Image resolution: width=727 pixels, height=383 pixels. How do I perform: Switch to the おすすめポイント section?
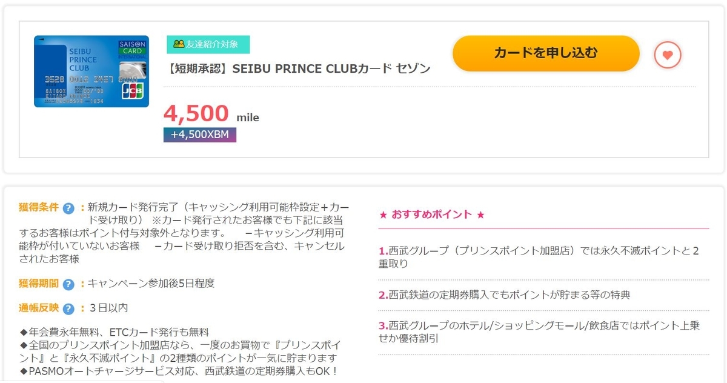(x=431, y=213)
